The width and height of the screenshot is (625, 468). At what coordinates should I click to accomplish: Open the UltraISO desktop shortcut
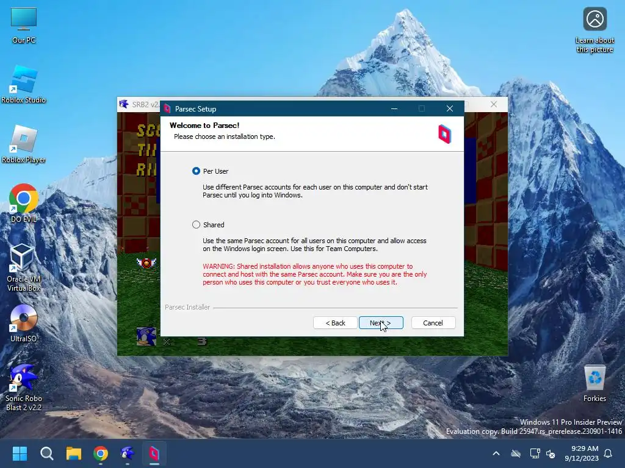tap(24, 324)
